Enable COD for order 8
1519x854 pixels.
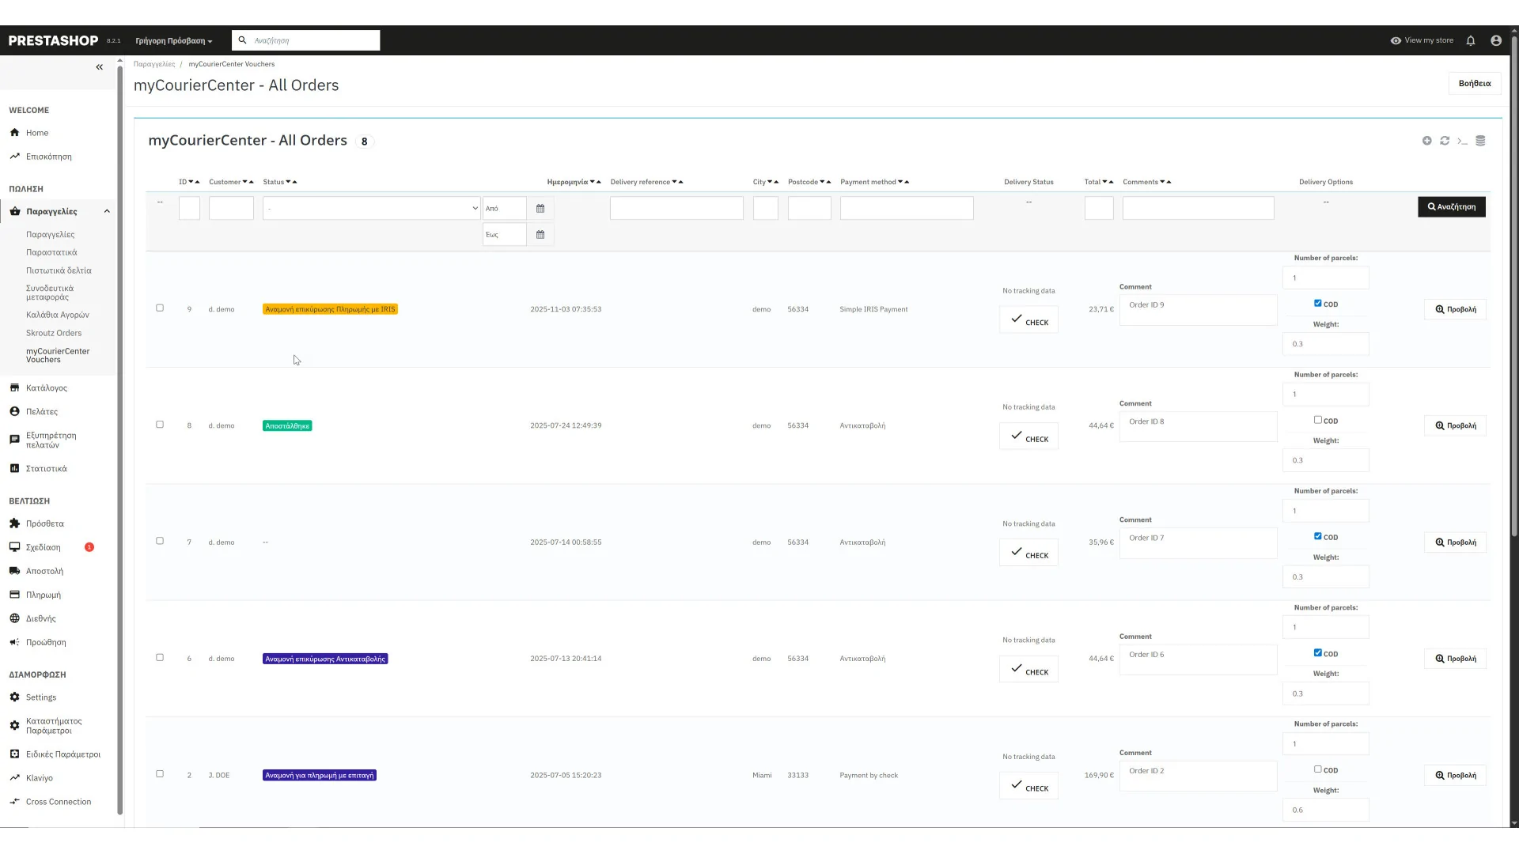[1318, 420]
